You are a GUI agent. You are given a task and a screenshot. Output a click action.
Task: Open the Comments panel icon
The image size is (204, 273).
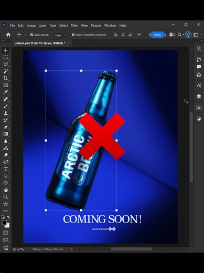199,67
